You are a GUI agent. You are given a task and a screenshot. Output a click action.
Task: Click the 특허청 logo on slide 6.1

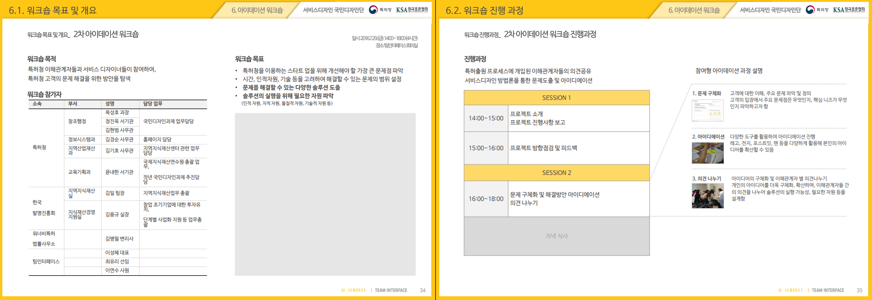[380, 10]
